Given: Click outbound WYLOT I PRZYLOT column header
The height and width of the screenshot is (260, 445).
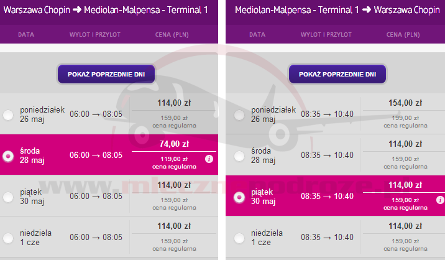Looking at the screenshot, I should [x=95, y=35].
